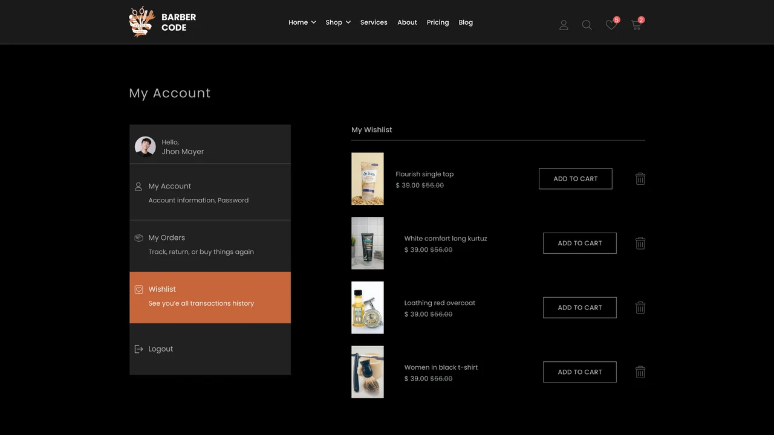Trash the Loathing red overcoat item

point(640,308)
